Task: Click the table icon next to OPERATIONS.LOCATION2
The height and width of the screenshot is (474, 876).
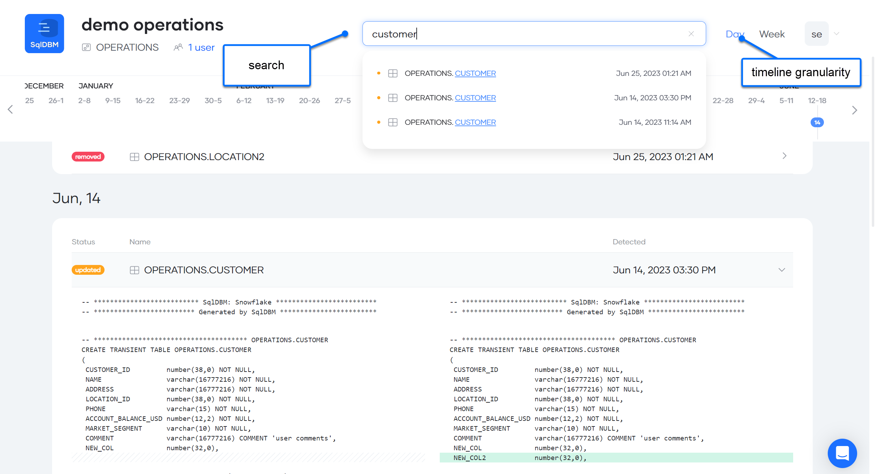Action: [134, 157]
